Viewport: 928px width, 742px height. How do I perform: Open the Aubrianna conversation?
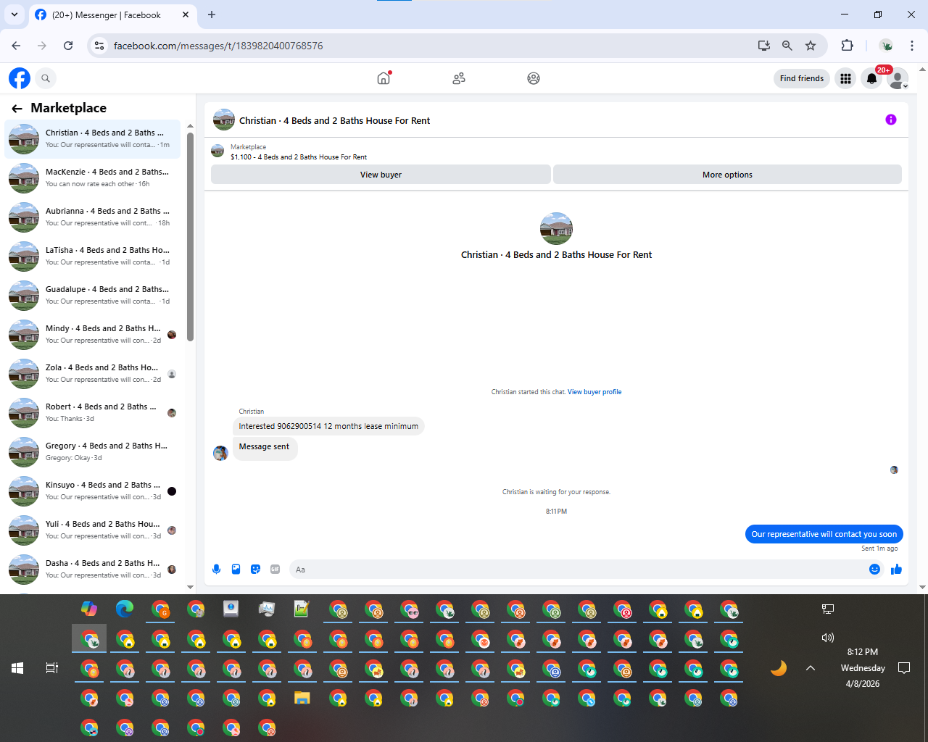tap(93, 217)
